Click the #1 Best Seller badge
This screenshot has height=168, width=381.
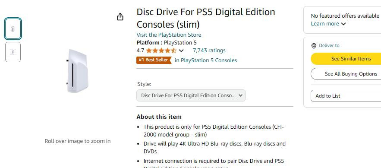[154, 60]
